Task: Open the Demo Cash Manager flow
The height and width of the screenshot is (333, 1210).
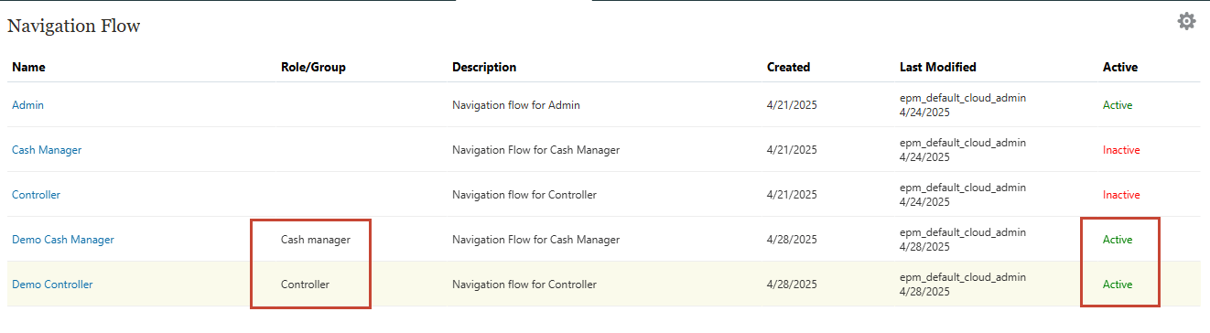Action: tap(63, 240)
